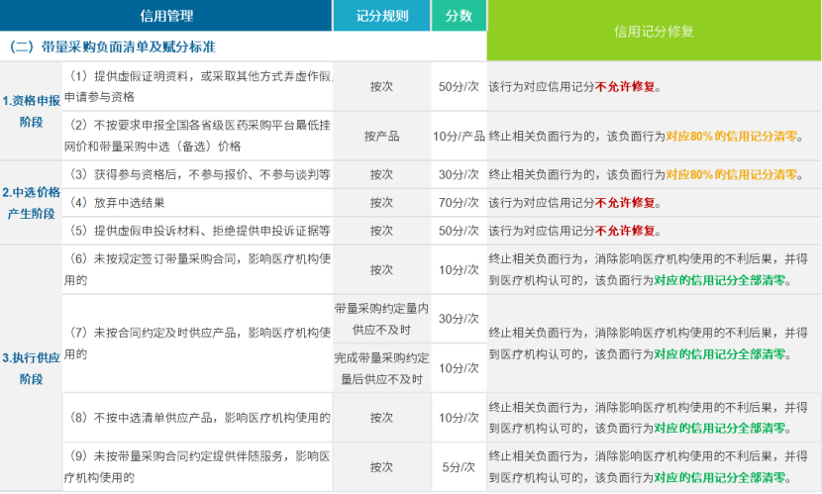Click 50分/次 score for item (5)
This screenshot has width=822, height=494.
459,231
